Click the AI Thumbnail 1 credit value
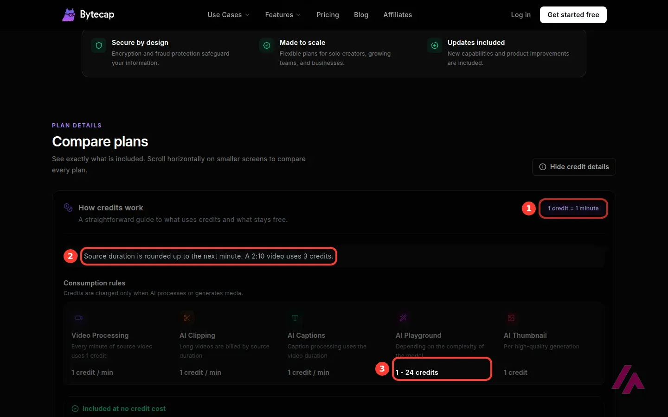Screen dimensions: 668x417 coord(515,373)
